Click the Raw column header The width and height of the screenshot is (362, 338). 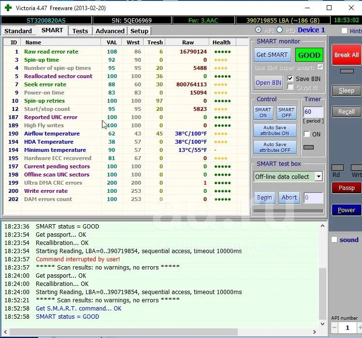coord(188,42)
